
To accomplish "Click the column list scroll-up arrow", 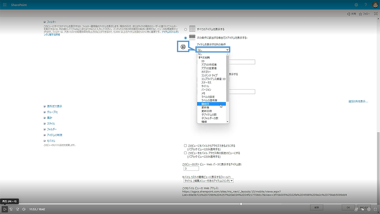I will (227, 54).
